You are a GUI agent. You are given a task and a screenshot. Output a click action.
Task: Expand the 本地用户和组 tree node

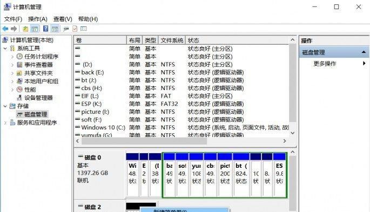12,81
